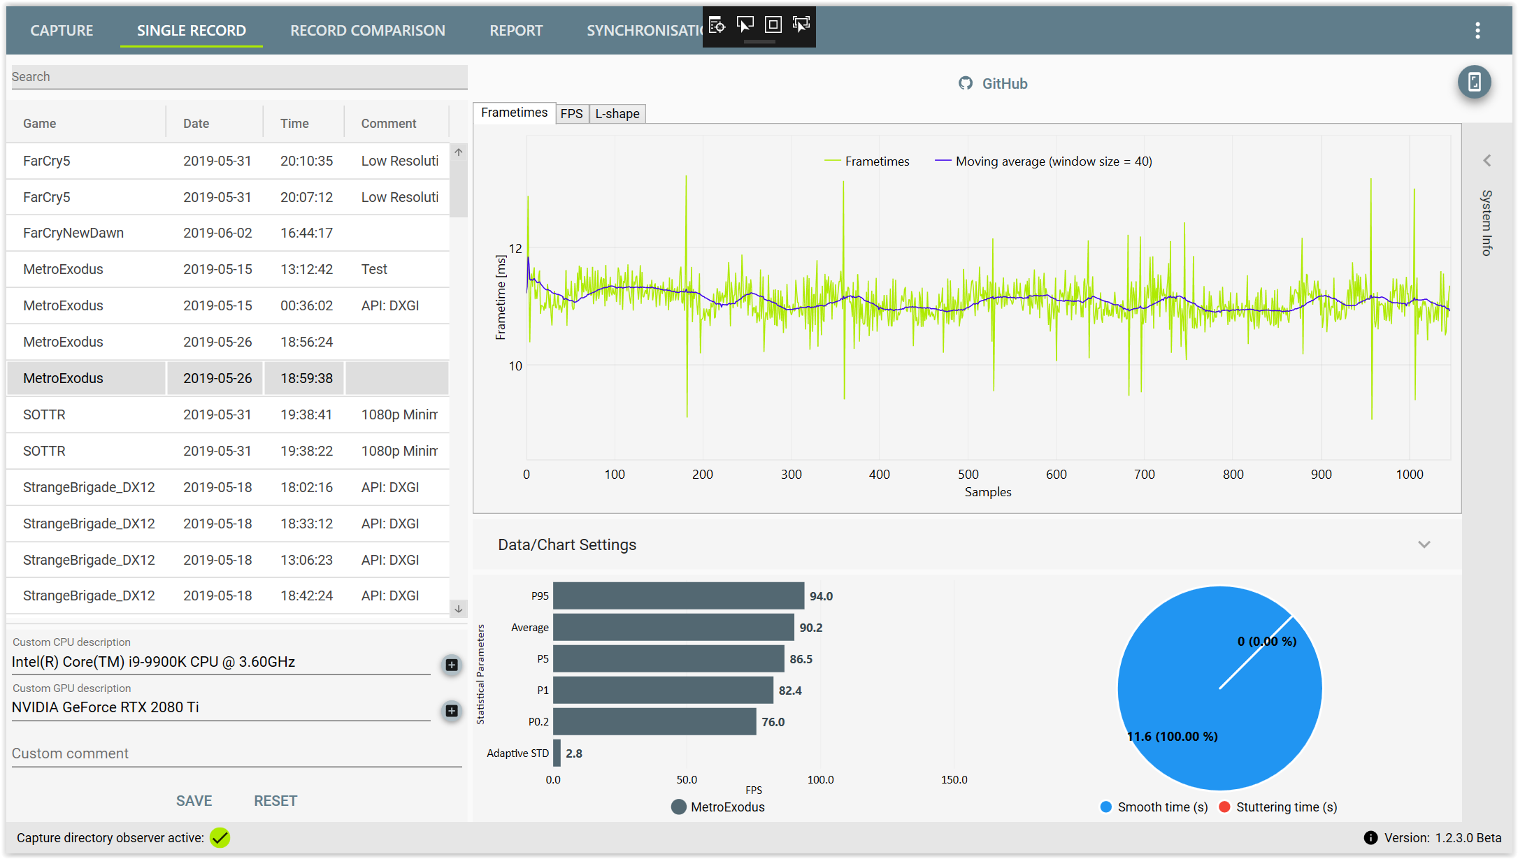
Task: Open the Live Visual Tree debug icon
Action: pos(717,25)
